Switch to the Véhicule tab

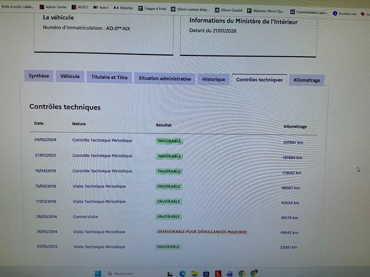(70, 76)
